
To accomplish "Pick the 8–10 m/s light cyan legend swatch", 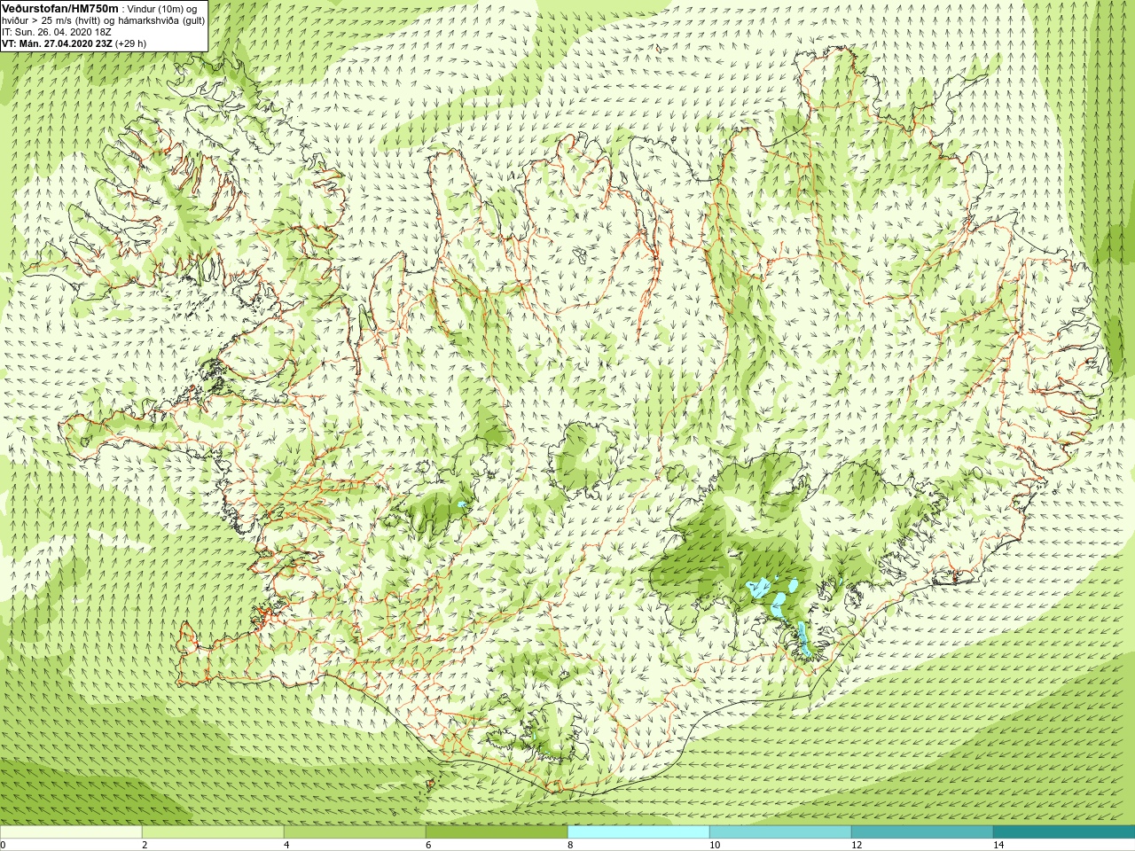I will (x=638, y=832).
